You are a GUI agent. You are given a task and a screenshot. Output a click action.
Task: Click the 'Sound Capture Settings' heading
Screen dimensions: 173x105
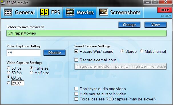(92, 46)
